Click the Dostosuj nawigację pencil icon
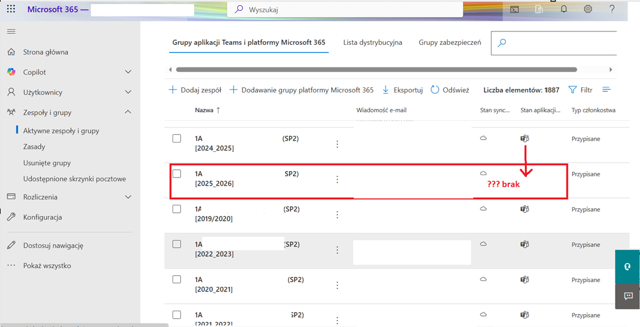This screenshot has width=640, height=327. coord(12,246)
